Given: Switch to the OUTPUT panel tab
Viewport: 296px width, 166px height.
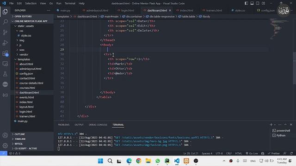Looking at the screenshot, I should [x=79, y=125].
